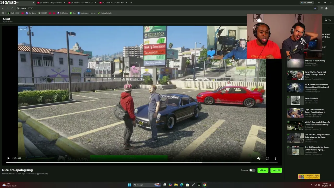Viewport: 334px width, 188px height.
Task: Switch to the 'Bloodline Kidnaps Croc' YouTube tab
Action: [x=51, y=3]
